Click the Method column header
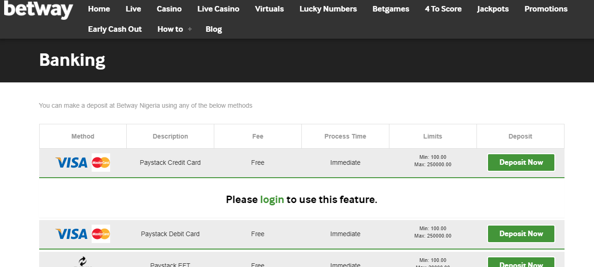Screen dimensions: 594x267 [x=83, y=136]
